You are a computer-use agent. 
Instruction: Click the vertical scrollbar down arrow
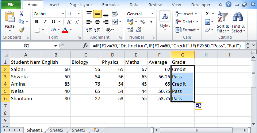coord(253,124)
